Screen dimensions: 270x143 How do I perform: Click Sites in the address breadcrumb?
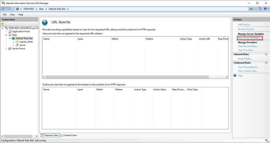[x=41, y=9]
